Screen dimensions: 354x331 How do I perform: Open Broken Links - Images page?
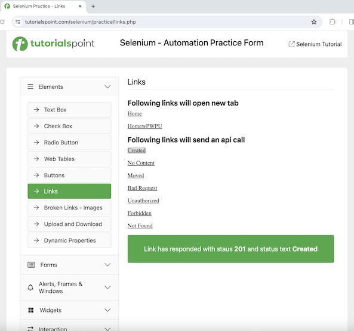[69, 208]
